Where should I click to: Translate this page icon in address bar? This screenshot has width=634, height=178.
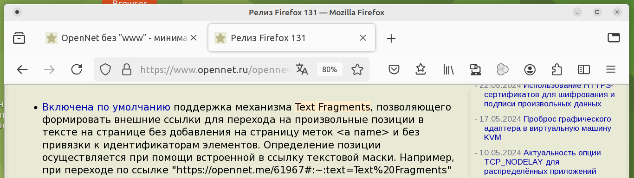[x=302, y=70]
